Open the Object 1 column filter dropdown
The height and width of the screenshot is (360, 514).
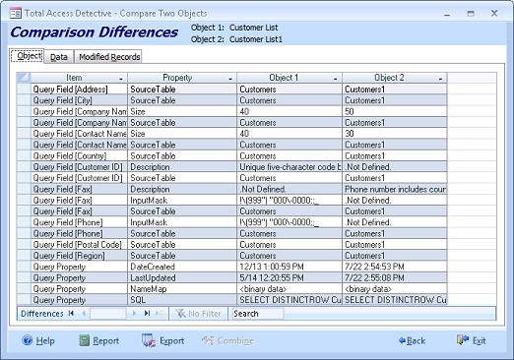tap(335, 79)
